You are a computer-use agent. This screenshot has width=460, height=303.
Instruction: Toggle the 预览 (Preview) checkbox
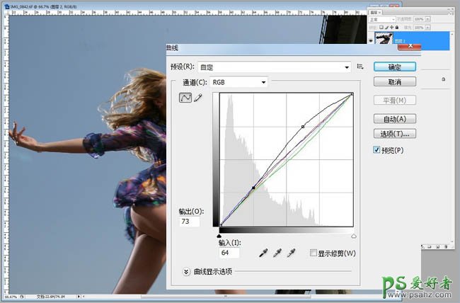[377, 150]
